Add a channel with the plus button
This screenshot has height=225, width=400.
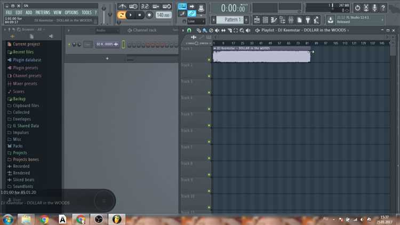point(107,59)
